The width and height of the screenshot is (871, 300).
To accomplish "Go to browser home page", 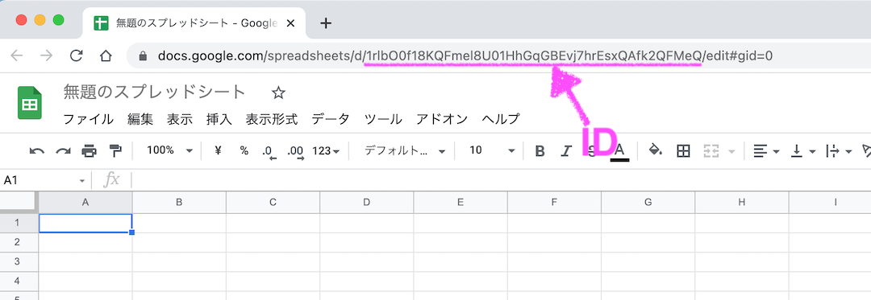I will coord(106,56).
